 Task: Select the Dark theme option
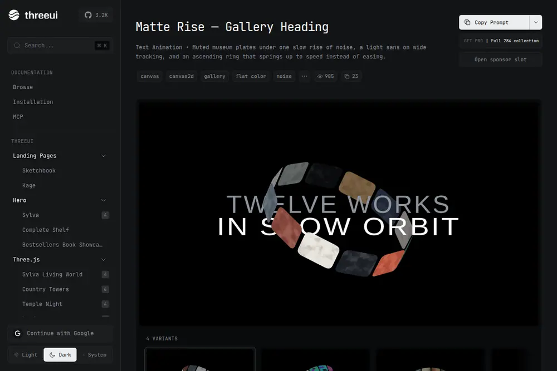[x=60, y=355]
